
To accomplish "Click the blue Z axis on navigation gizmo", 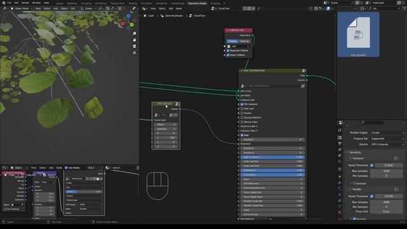I will point(128,16).
